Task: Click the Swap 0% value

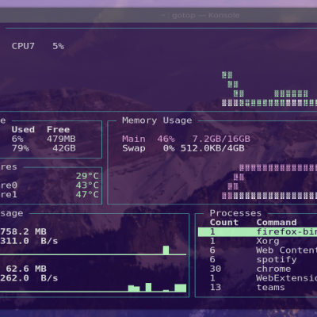Action: click(x=169, y=148)
